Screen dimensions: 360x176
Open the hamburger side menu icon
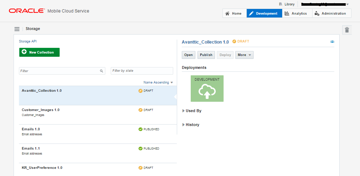17,29
